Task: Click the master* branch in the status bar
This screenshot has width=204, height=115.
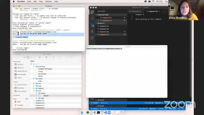Action: coord(95,103)
